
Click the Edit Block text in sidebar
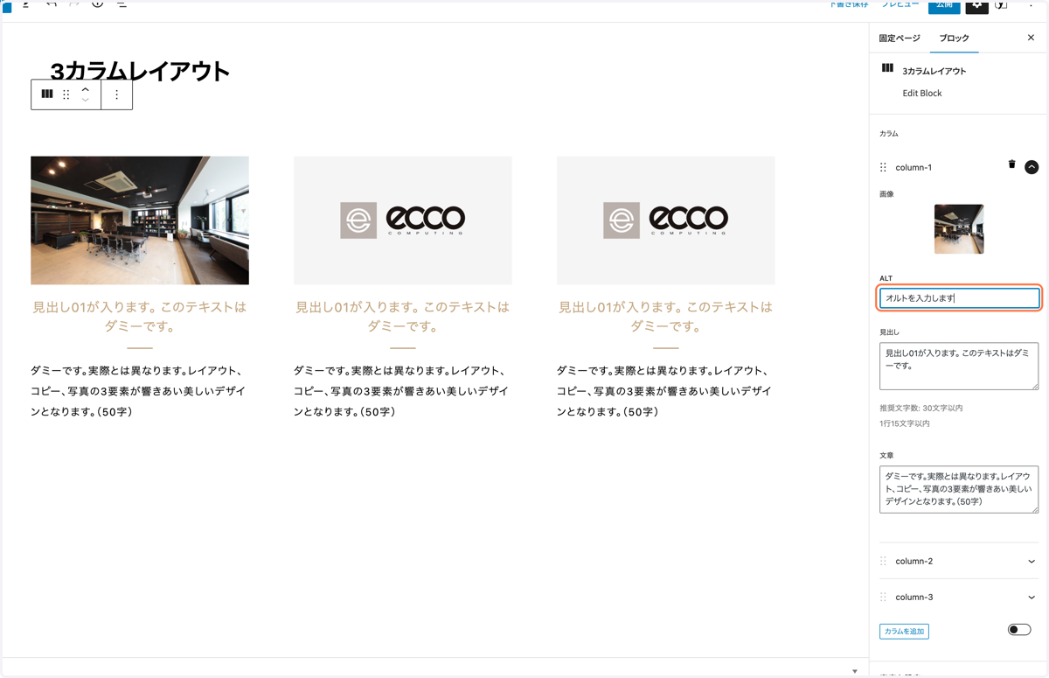922,93
